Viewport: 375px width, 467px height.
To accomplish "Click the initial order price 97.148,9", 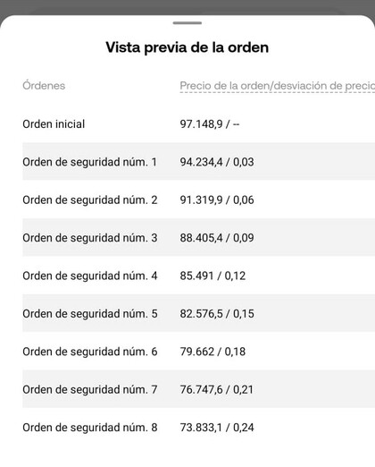I will coord(201,124).
